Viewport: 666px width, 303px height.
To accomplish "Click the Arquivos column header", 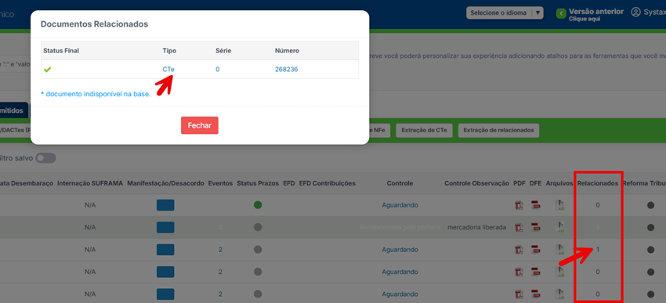I will click(559, 183).
